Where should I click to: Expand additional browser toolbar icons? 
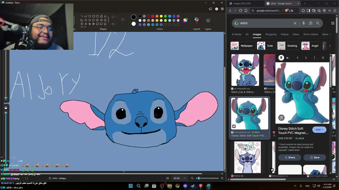pos(329,11)
